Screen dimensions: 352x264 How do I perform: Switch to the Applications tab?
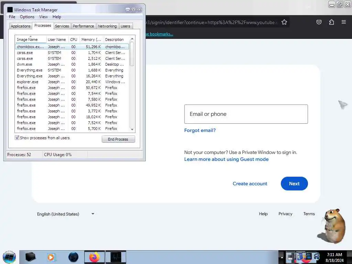click(x=20, y=26)
